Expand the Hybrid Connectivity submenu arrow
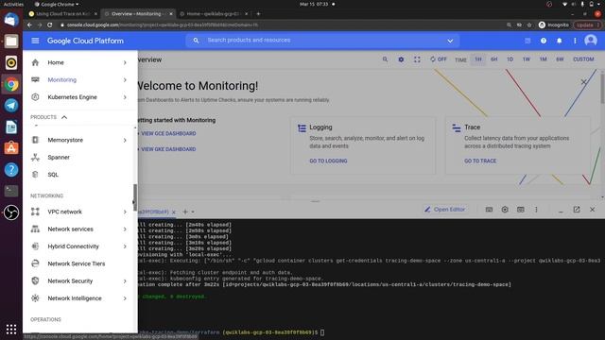 click(125, 246)
